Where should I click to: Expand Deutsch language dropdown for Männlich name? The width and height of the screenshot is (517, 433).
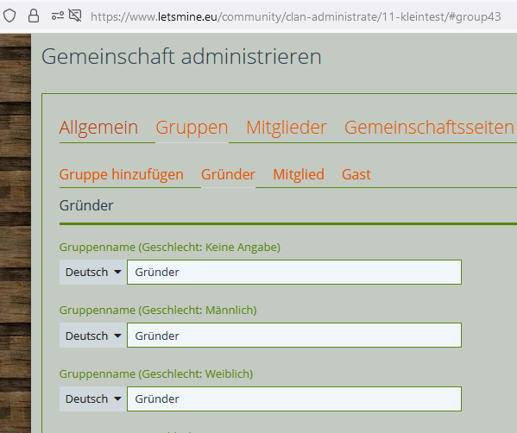93,336
